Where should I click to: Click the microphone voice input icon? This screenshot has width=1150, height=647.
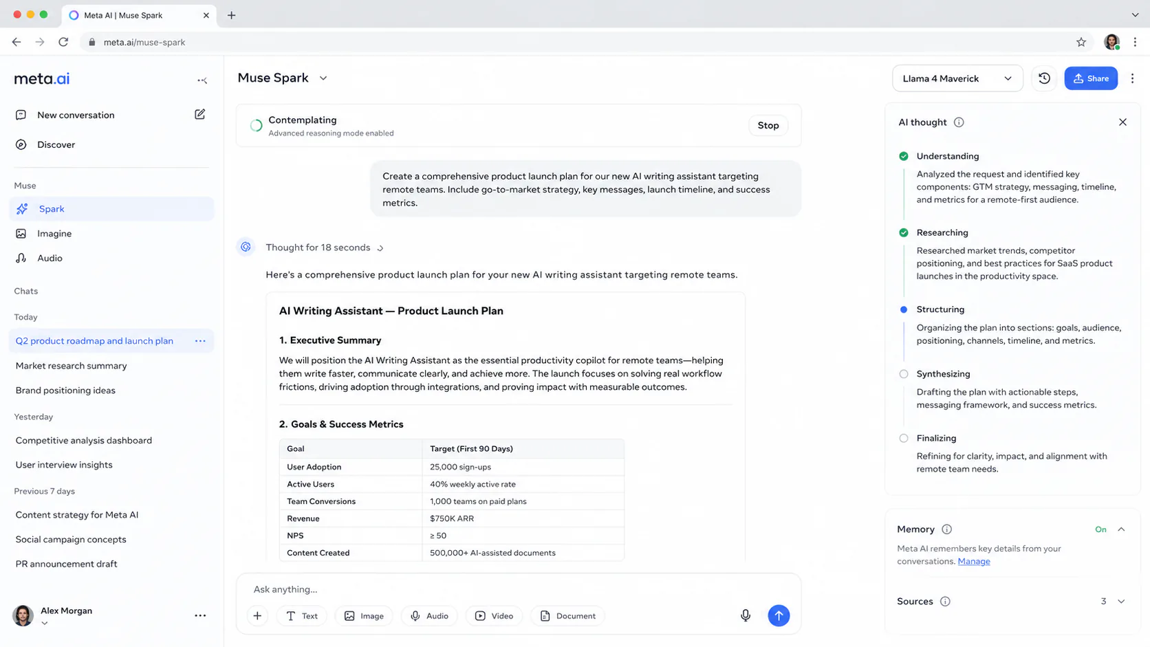click(746, 616)
